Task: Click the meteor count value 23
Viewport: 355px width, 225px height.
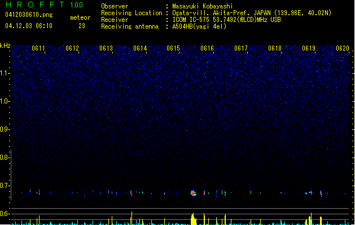Action: pos(82,26)
